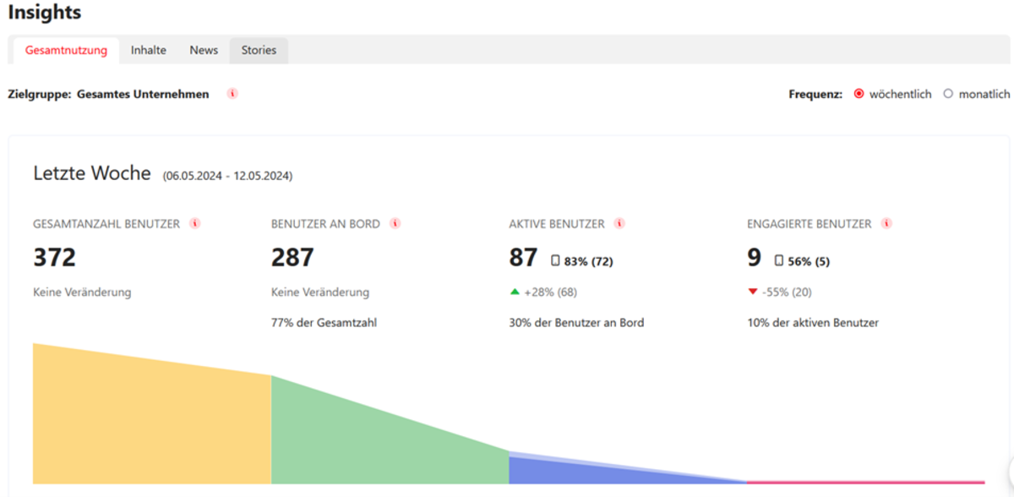
Task: Open the Stories tab
Action: 259,51
